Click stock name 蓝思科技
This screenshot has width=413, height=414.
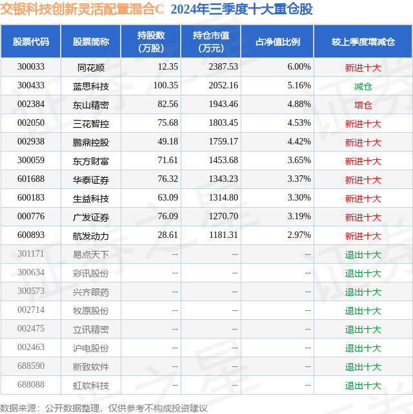91,86
